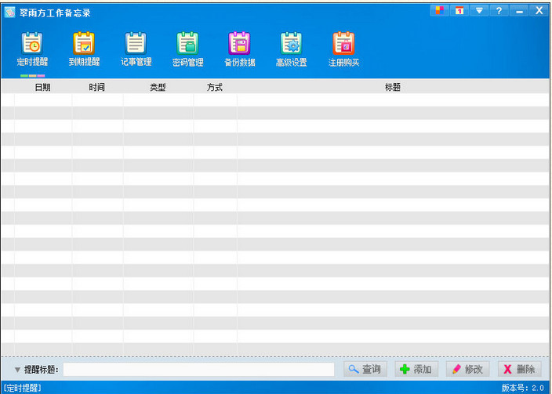Open the 到期提醒 expiry reminder section
The width and height of the screenshot is (552, 394).
point(84,49)
